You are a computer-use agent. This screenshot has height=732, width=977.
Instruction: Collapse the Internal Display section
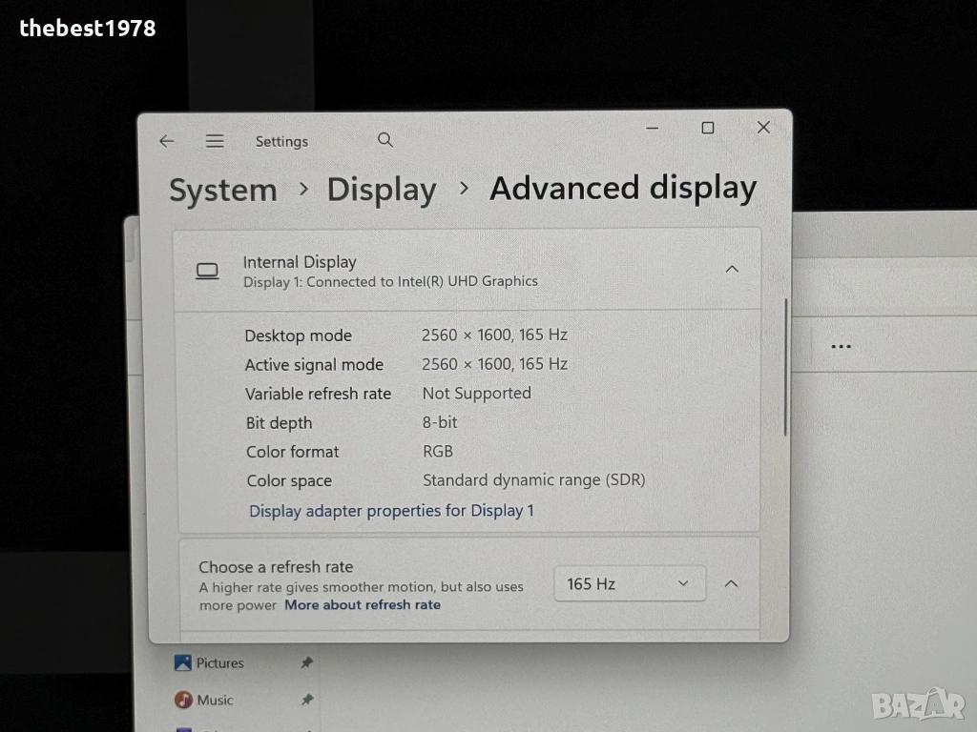[732, 270]
